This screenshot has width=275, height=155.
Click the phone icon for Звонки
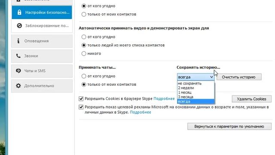[18, 56]
